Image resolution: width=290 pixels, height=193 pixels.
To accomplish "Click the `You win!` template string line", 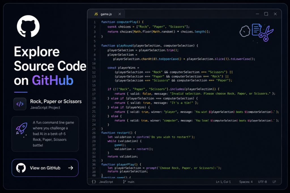I will point(197,112).
